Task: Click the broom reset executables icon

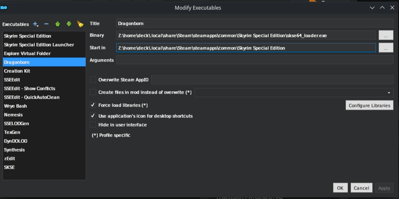Action: click(x=80, y=24)
